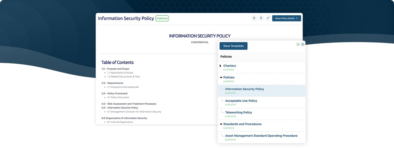The image size is (394, 148).
Task: Click the first document export icon
Action: click(x=254, y=18)
